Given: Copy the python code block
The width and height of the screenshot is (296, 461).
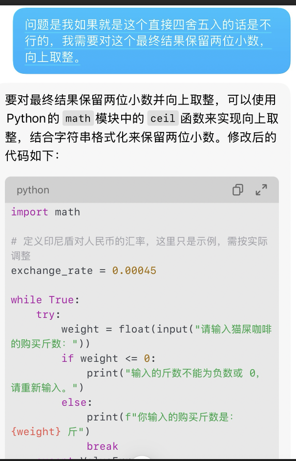Looking at the screenshot, I should point(238,190).
